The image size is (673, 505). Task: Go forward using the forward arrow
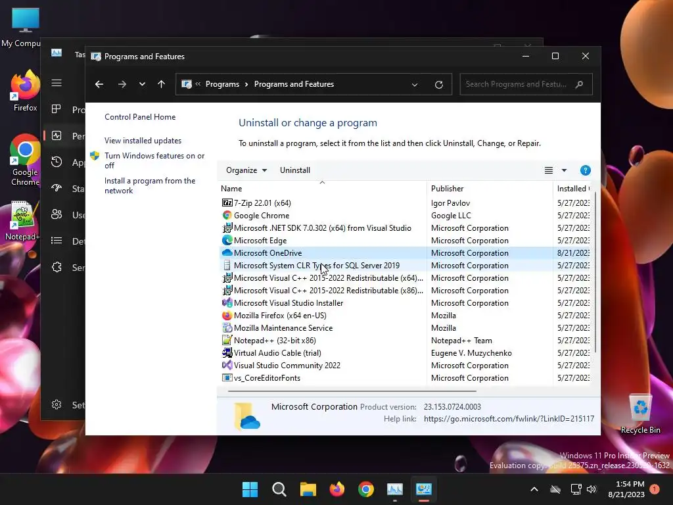click(122, 84)
